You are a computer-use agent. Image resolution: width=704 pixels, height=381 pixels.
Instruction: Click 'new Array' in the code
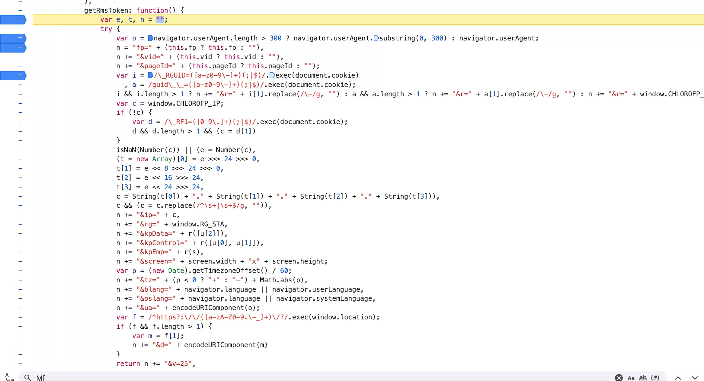[154, 159]
